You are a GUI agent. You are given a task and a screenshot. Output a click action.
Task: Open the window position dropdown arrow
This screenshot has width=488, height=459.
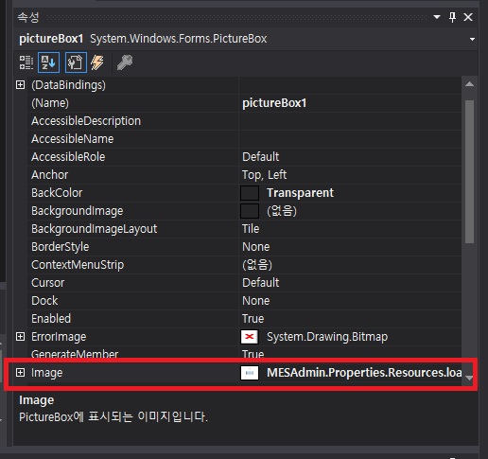click(437, 17)
